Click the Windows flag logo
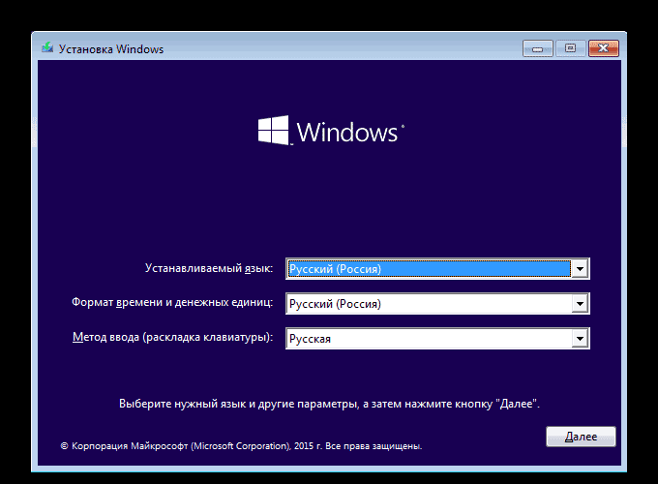 point(274,130)
